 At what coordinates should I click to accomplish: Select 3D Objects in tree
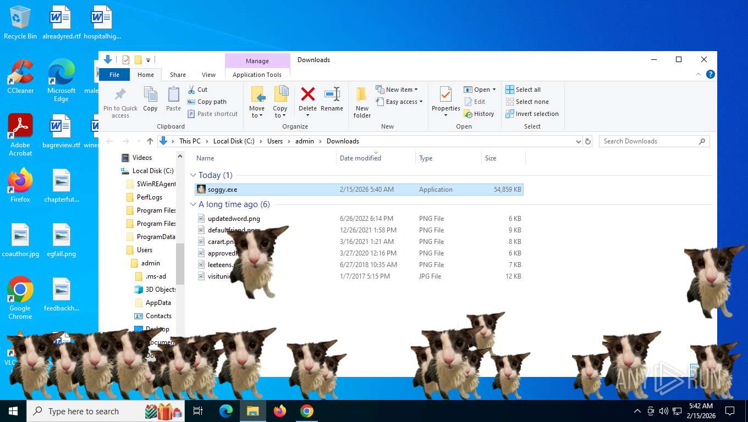pos(155,290)
